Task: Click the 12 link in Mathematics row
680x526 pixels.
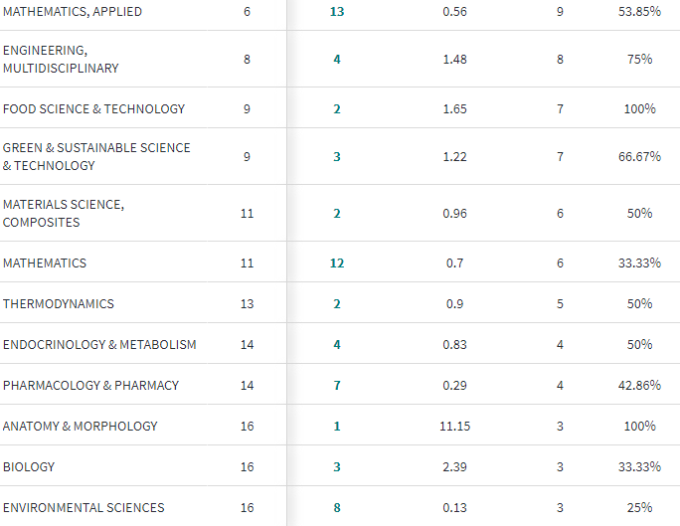Action: tap(336, 263)
